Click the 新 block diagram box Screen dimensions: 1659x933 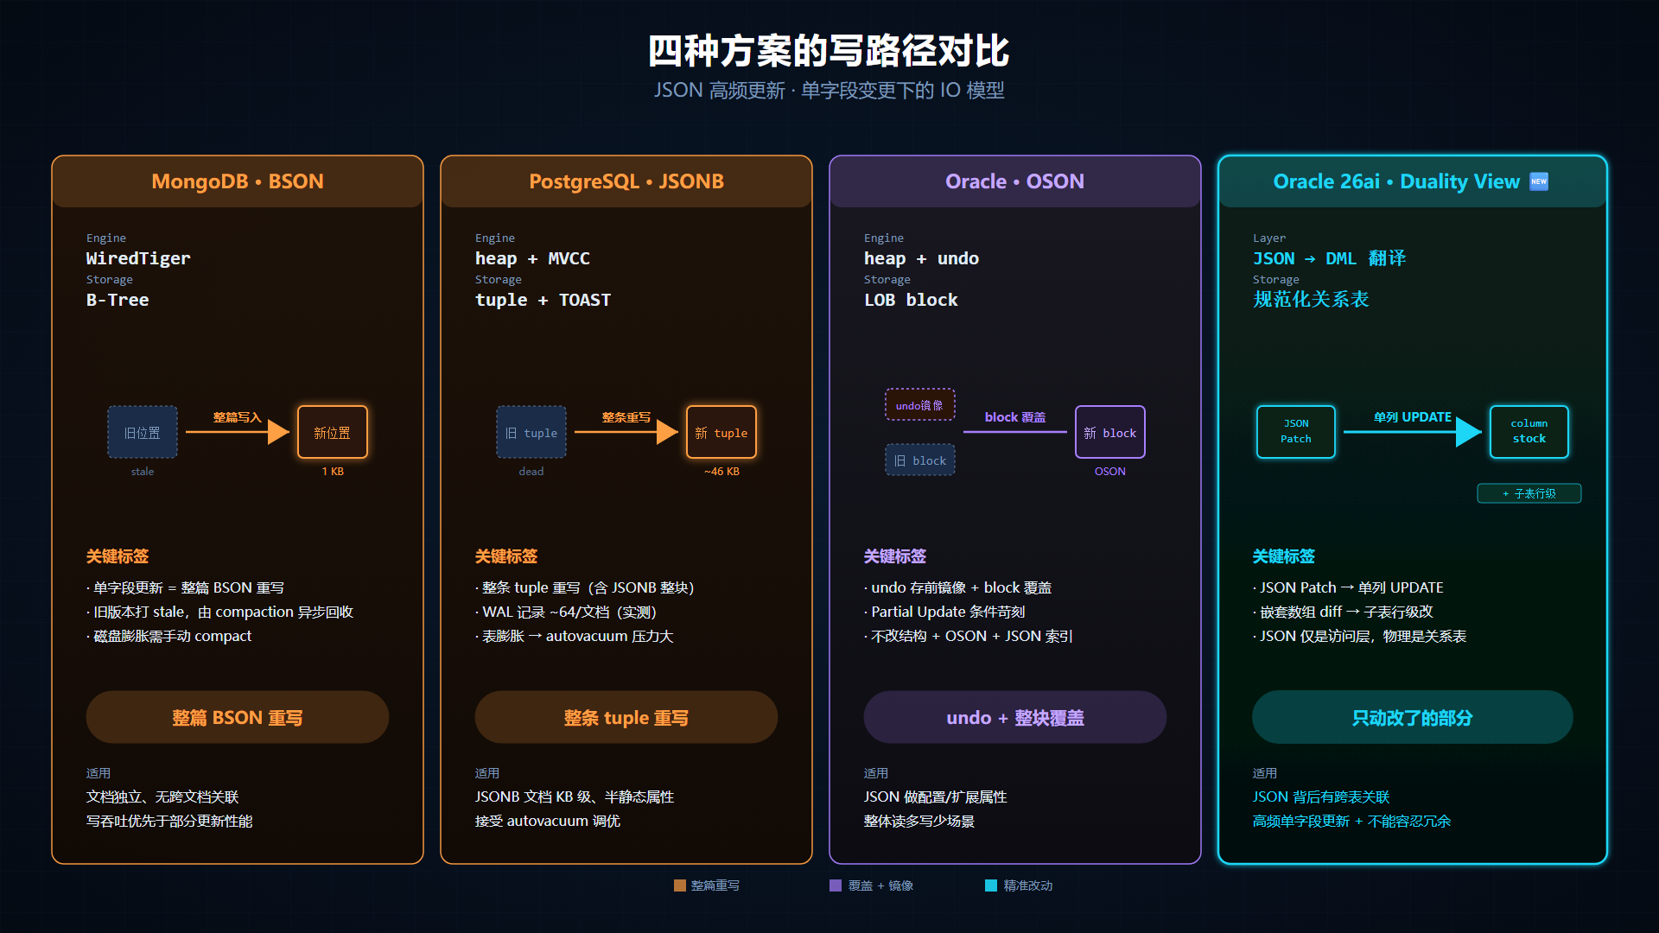(x=1110, y=432)
